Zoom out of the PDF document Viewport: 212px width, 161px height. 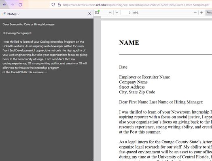click(x=195, y=12)
